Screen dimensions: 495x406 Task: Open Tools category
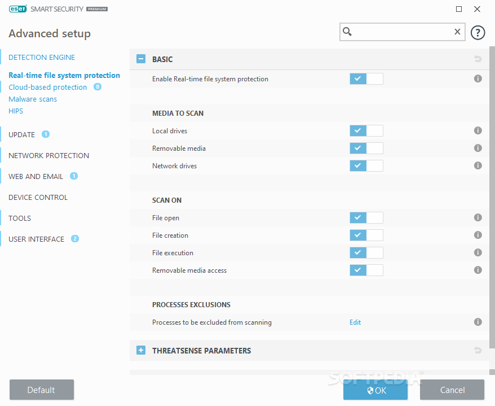pyautogui.click(x=20, y=218)
